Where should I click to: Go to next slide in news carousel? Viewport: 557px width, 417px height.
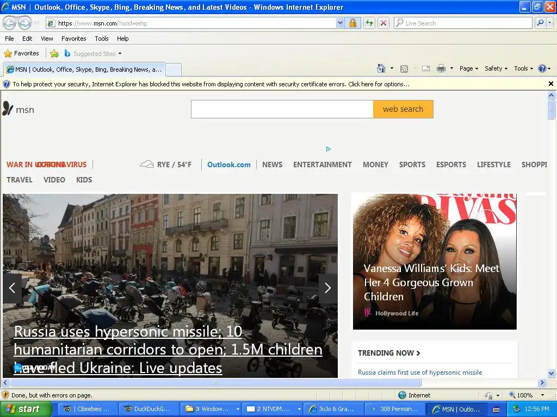(x=328, y=288)
